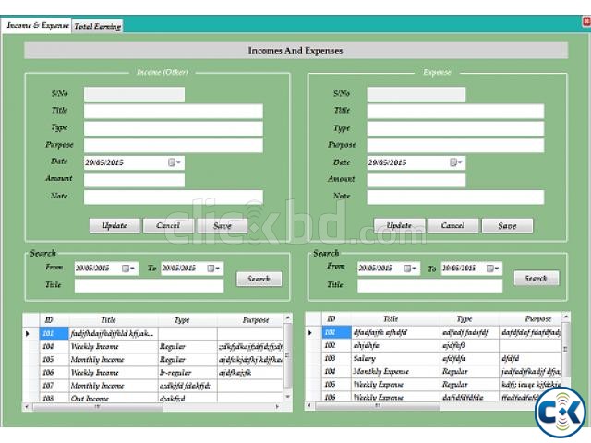Viewport: 591px width, 443px height.
Task: Click the Income Title input field
Action: 173,112
